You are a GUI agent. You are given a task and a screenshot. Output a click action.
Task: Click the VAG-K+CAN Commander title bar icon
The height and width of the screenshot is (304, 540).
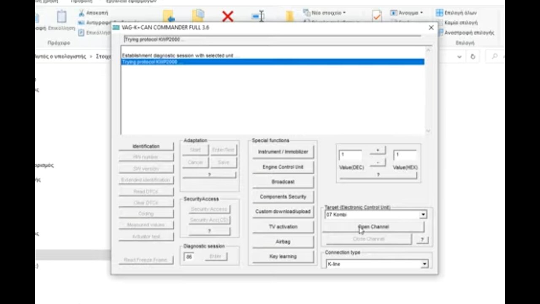point(116,27)
